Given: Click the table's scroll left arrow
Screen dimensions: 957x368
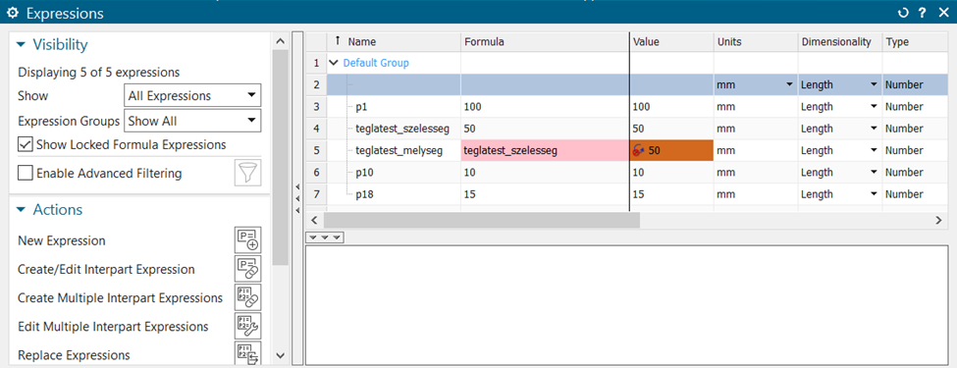Looking at the screenshot, I should click(x=314, y=221).
